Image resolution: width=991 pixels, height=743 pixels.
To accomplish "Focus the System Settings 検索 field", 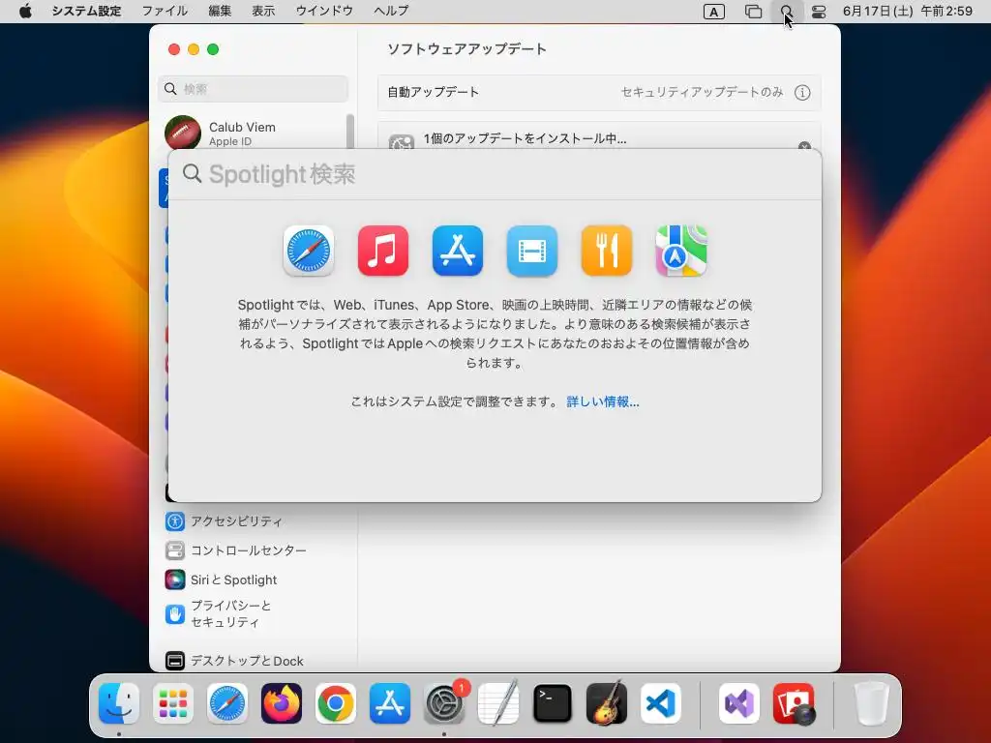I will [x=253, y=89].
